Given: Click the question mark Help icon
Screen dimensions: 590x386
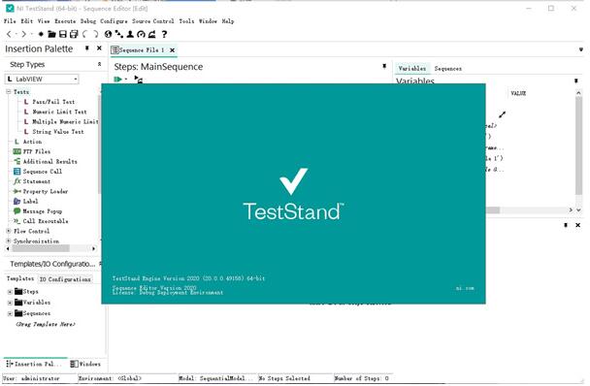Looking at the screenshot, I should [x=164, y=34].
